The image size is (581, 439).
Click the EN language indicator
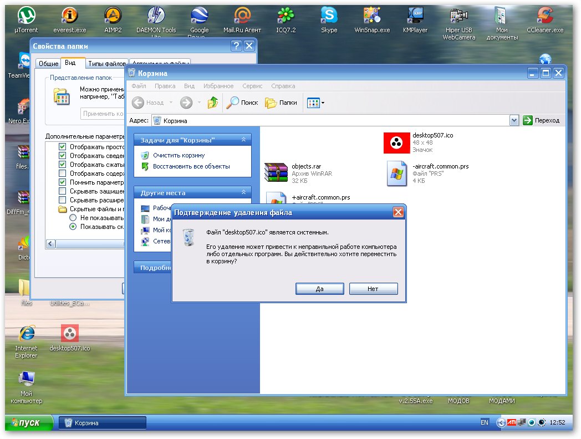(485, 422)
